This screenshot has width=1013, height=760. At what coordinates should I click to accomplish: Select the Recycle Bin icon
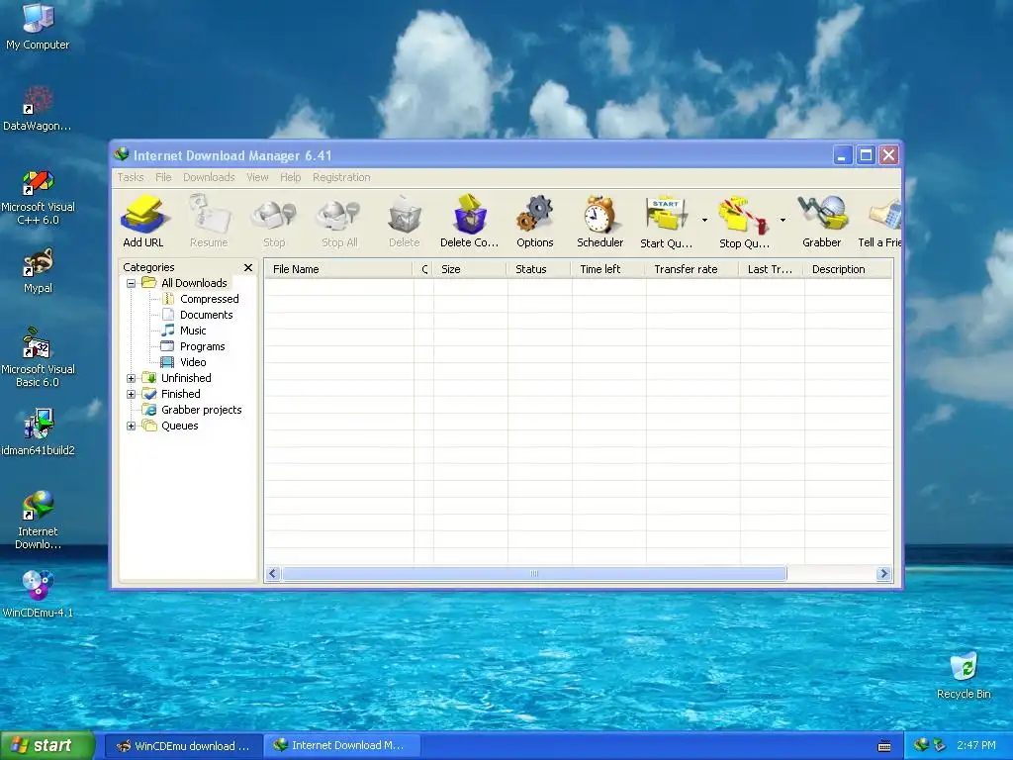[x=964, y=675]
